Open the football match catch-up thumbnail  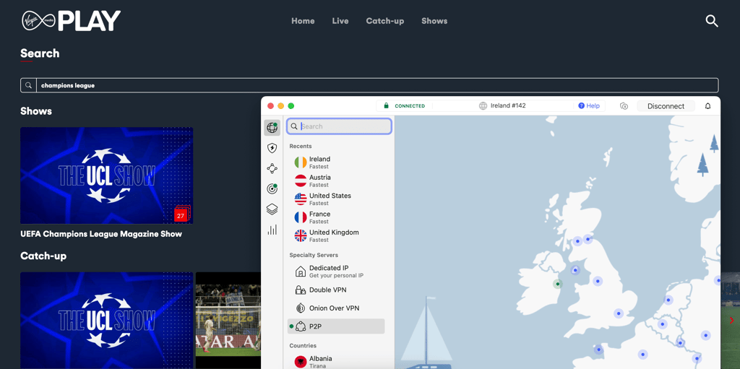click(228, 321)
